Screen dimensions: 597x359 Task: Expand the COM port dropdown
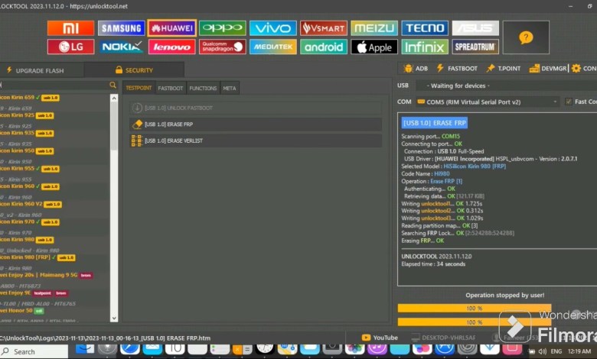click(554, 102)
